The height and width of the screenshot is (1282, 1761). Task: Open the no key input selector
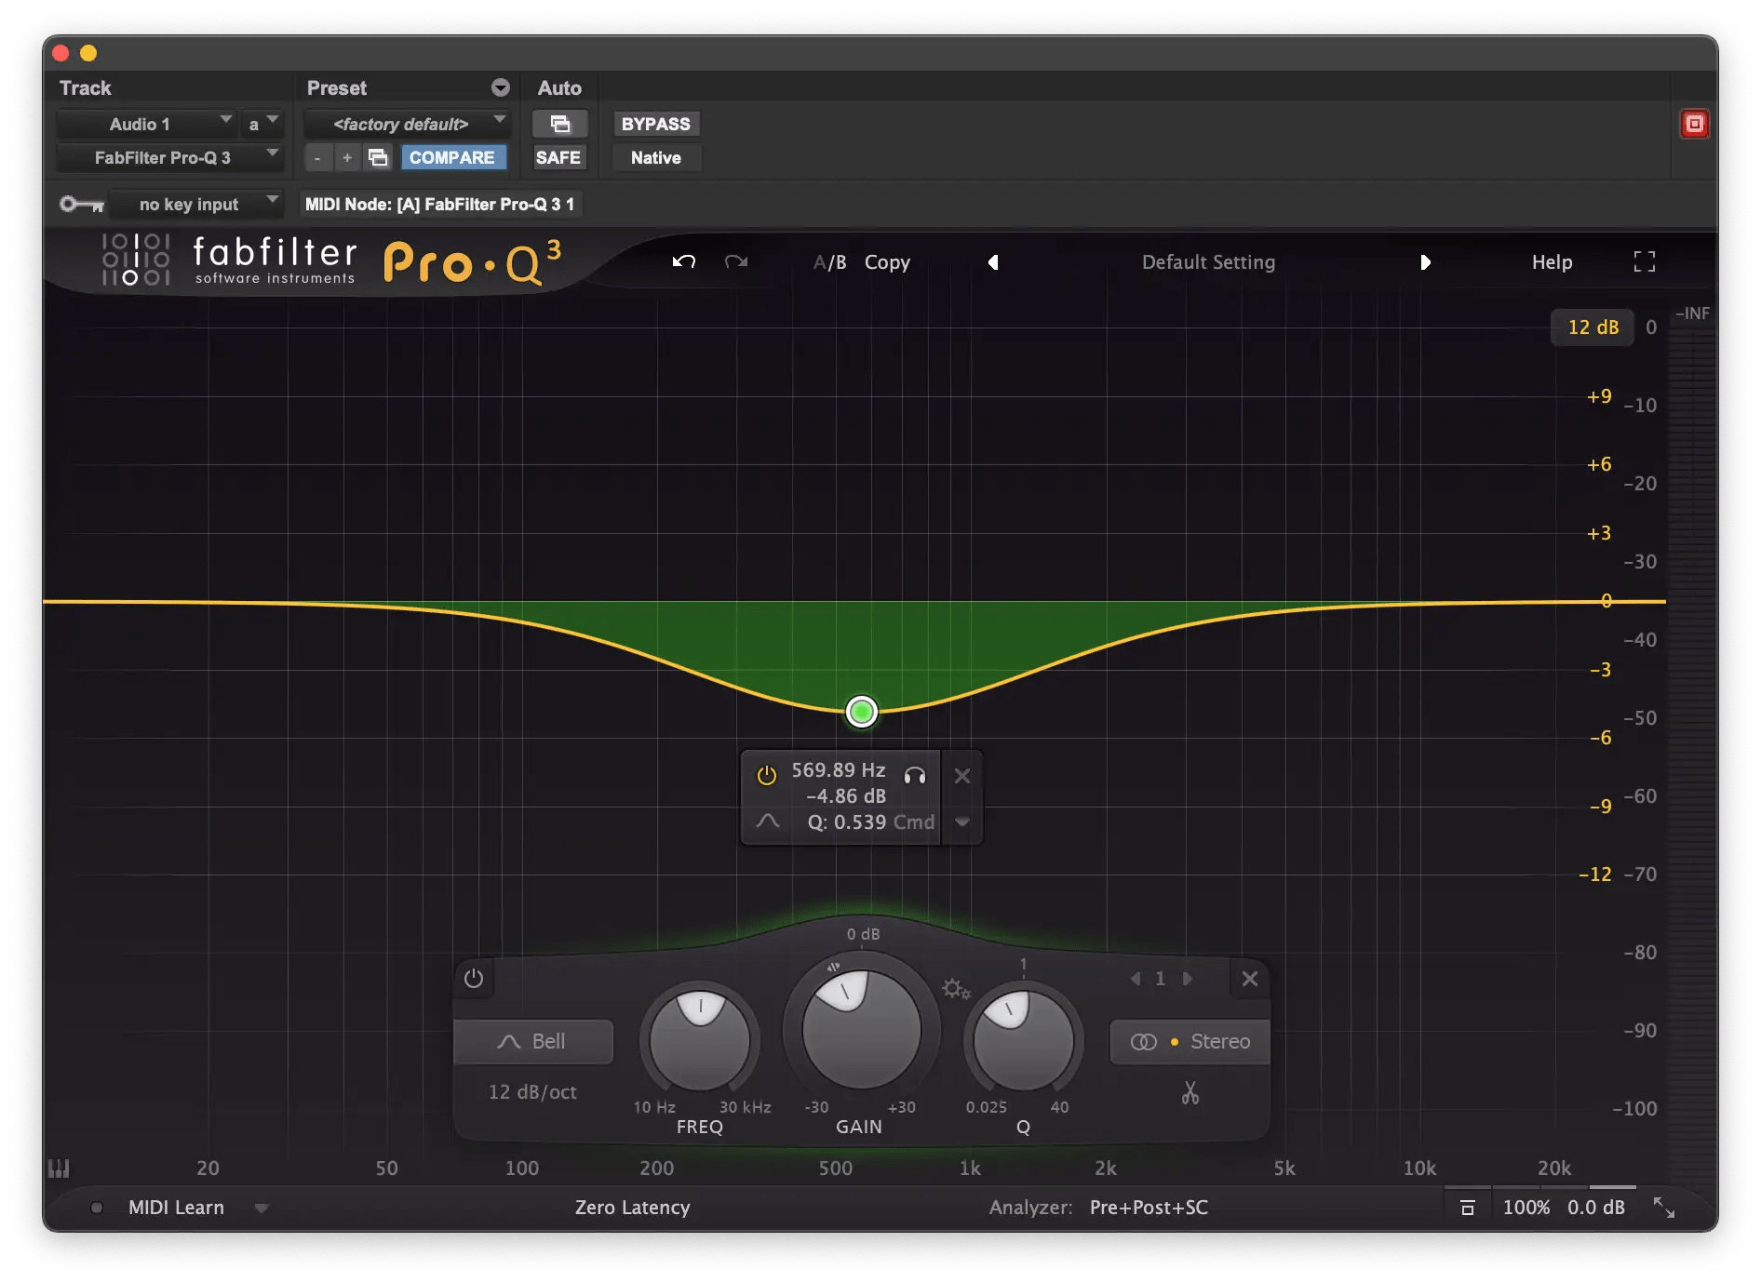tap(195, 204)
